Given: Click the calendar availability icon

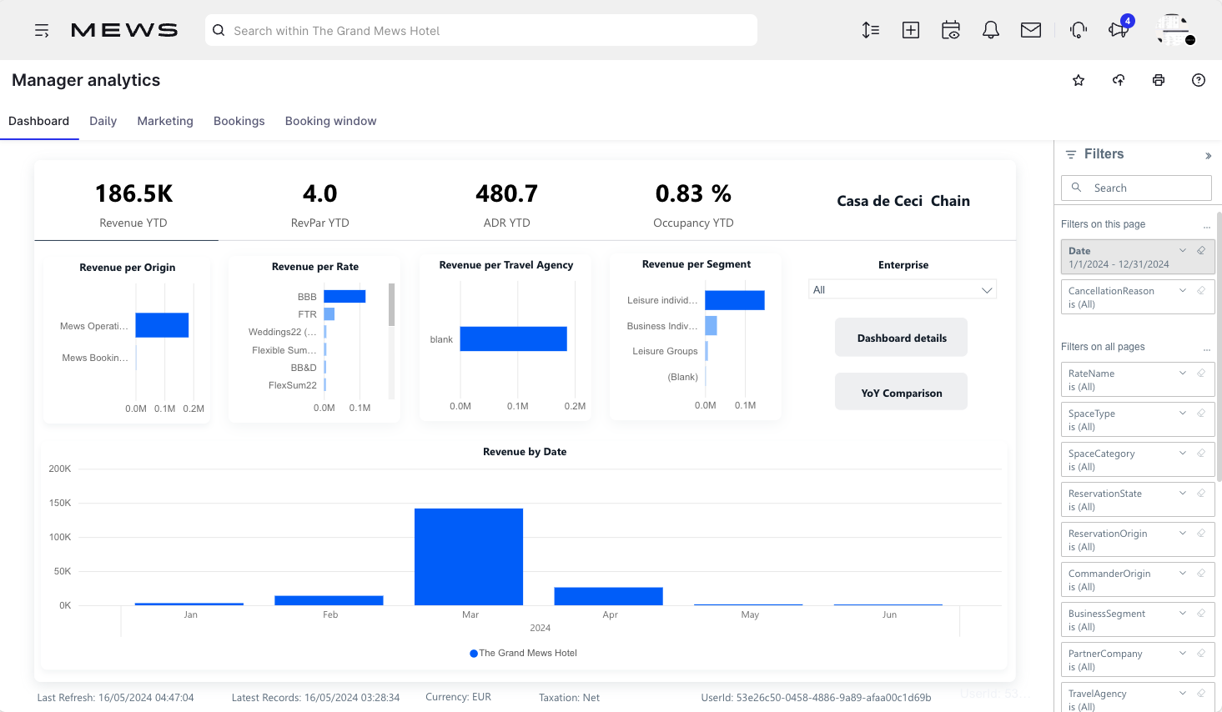Looking at the screenshot, I should click(x=951, y=29).
